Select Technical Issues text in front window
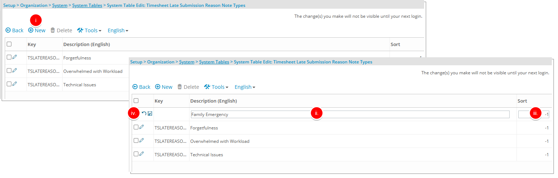This screenshot has height=178, width=558. [x=207, y=154]
